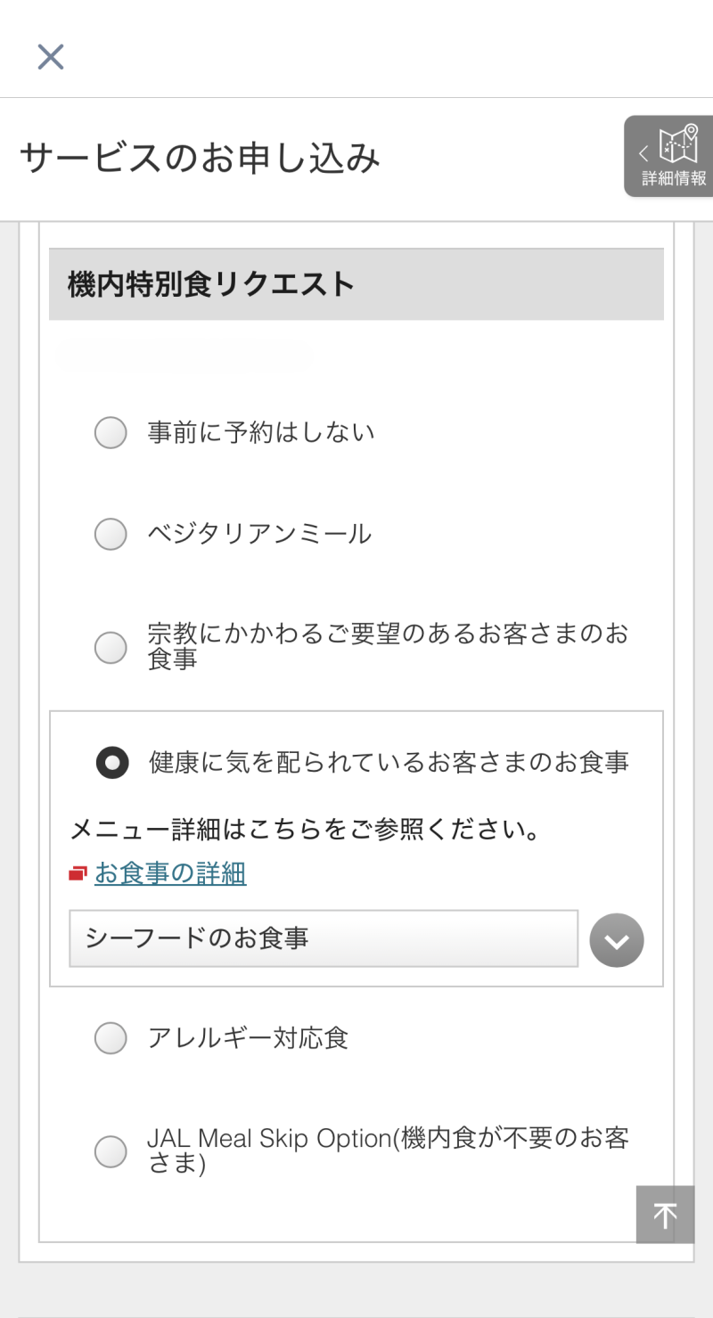Screen dimensions: 713x1318
Task: Open the シーフードのお食事 meal select box
Action: click(x=324, y=938)
